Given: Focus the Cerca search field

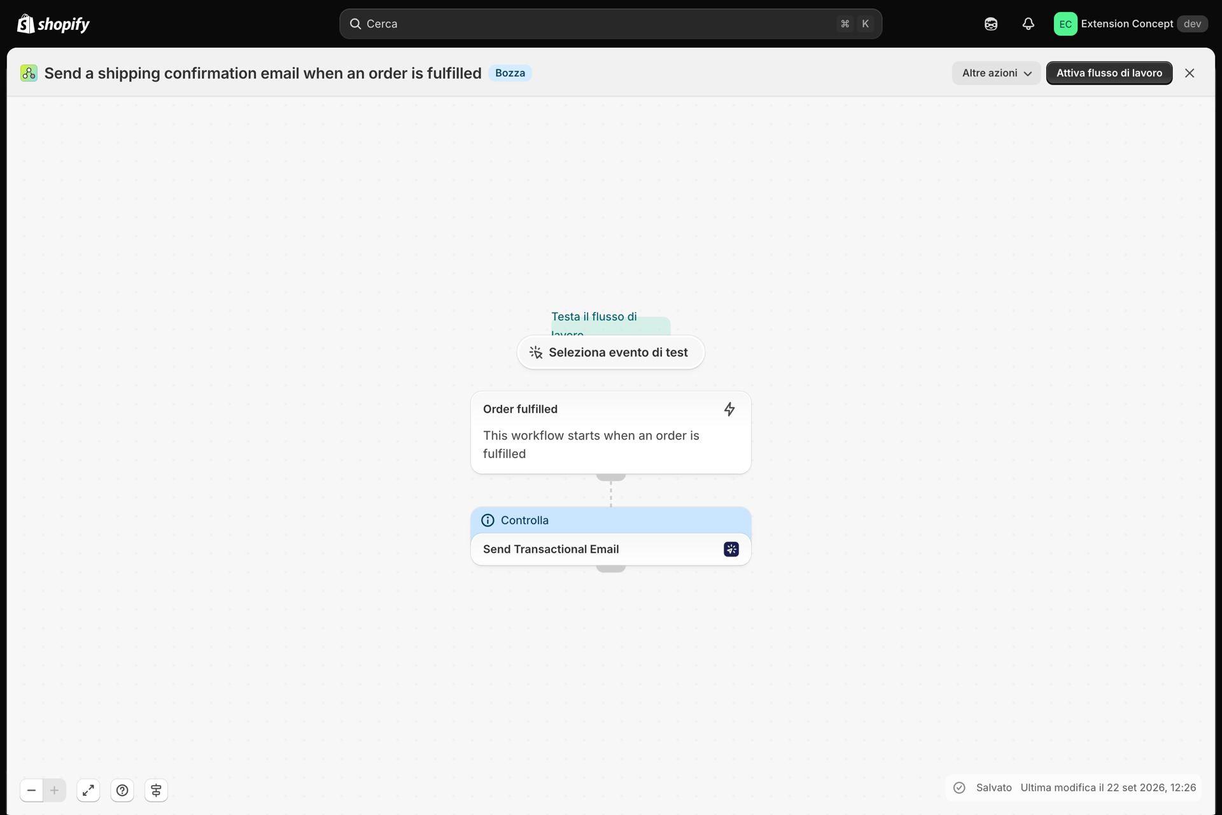Looking at the screenshot, I should coord(611,24).
